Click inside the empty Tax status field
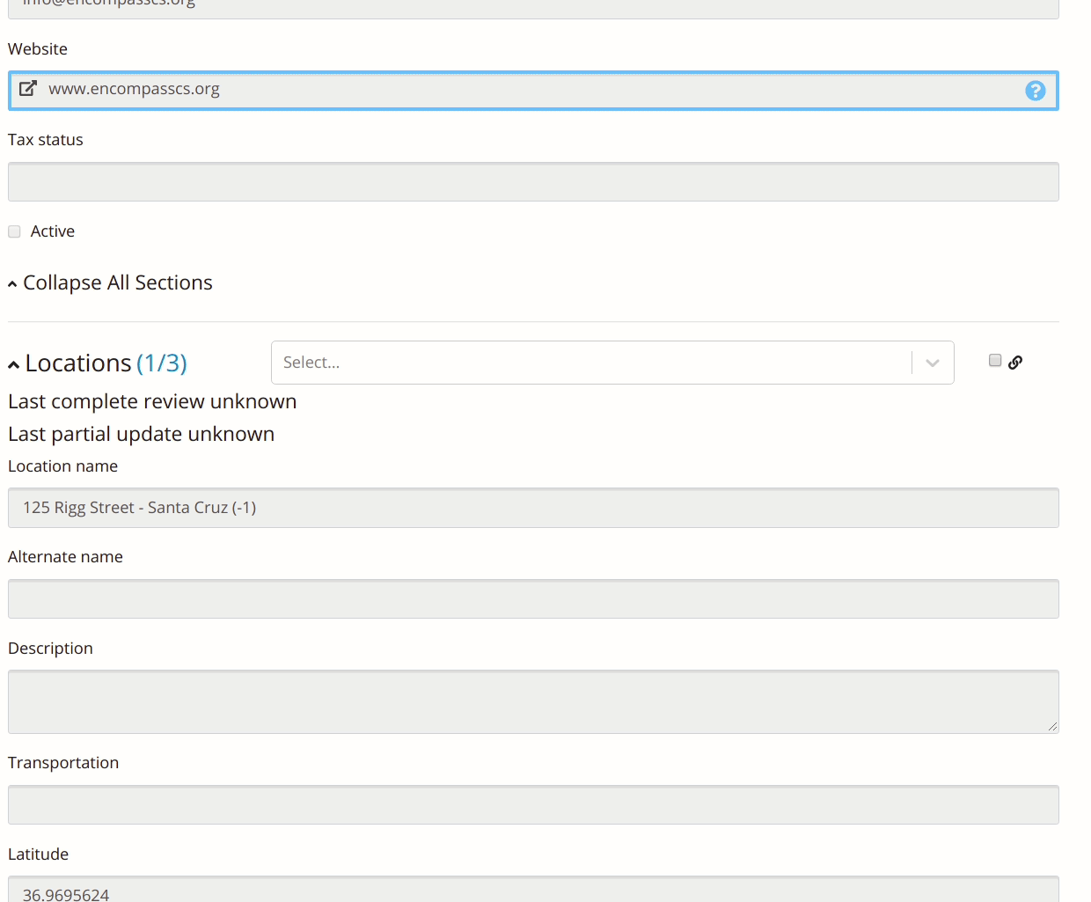This screenshot has width=1091, height=902. (x=528, y=181)
